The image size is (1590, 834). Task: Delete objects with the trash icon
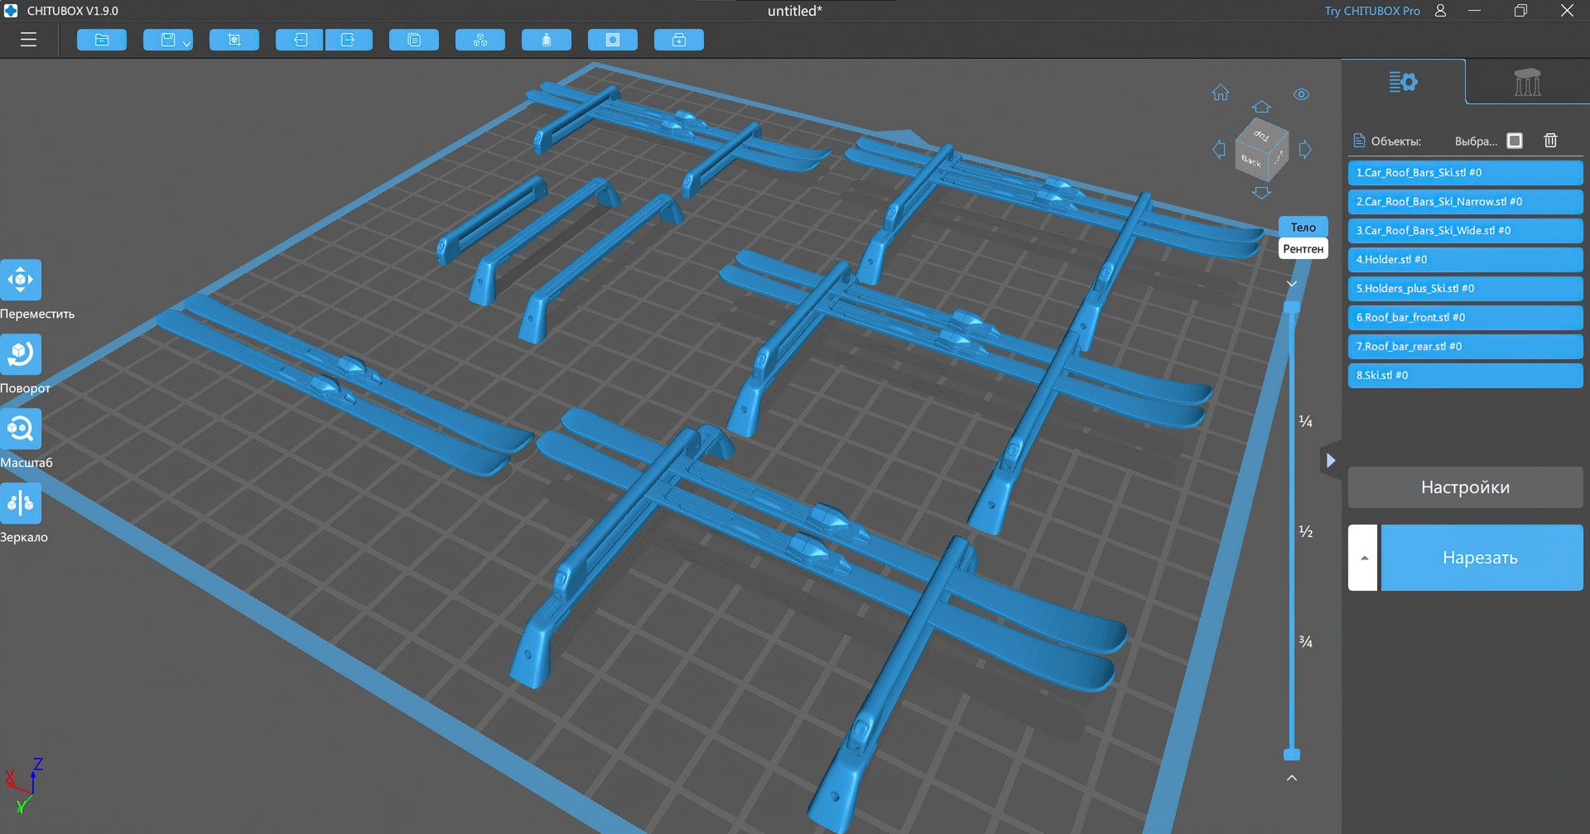(1551, 141)
